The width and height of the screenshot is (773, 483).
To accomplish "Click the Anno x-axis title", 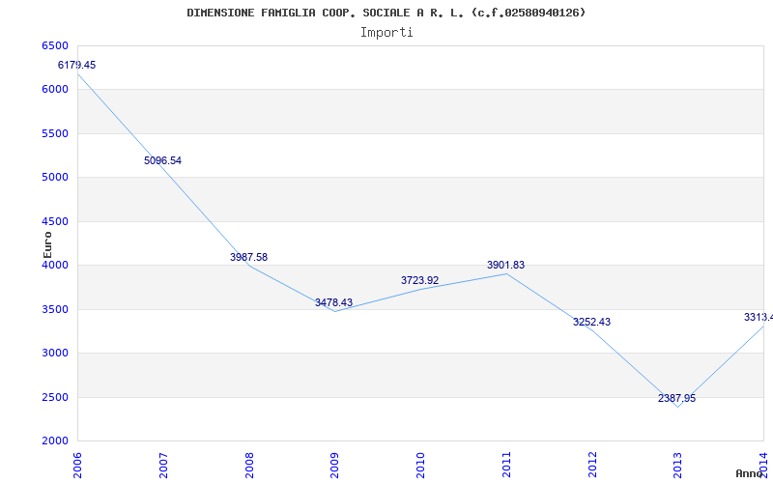I will click(750, 473).
